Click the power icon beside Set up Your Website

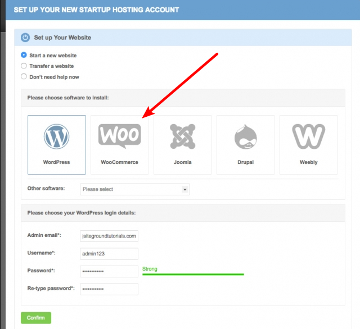[x=25, y=38]
